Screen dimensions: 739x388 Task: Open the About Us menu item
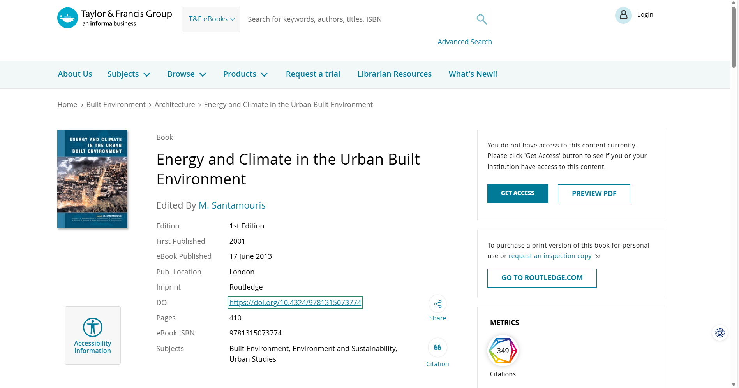75,74
